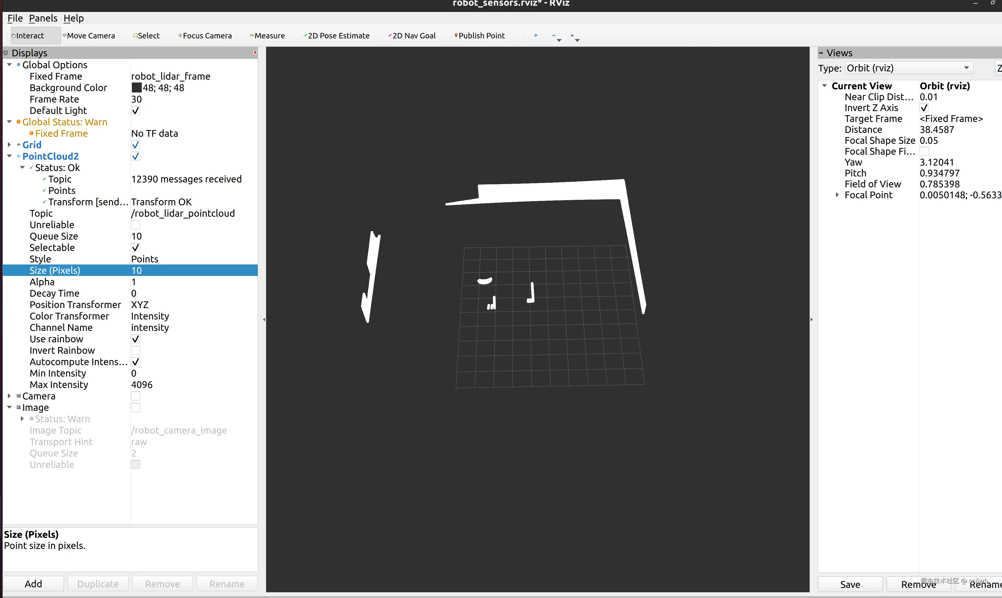Screen dimensions: 1002x598
Task: Close the Displays panel with red icon
Action: point(255,53)
